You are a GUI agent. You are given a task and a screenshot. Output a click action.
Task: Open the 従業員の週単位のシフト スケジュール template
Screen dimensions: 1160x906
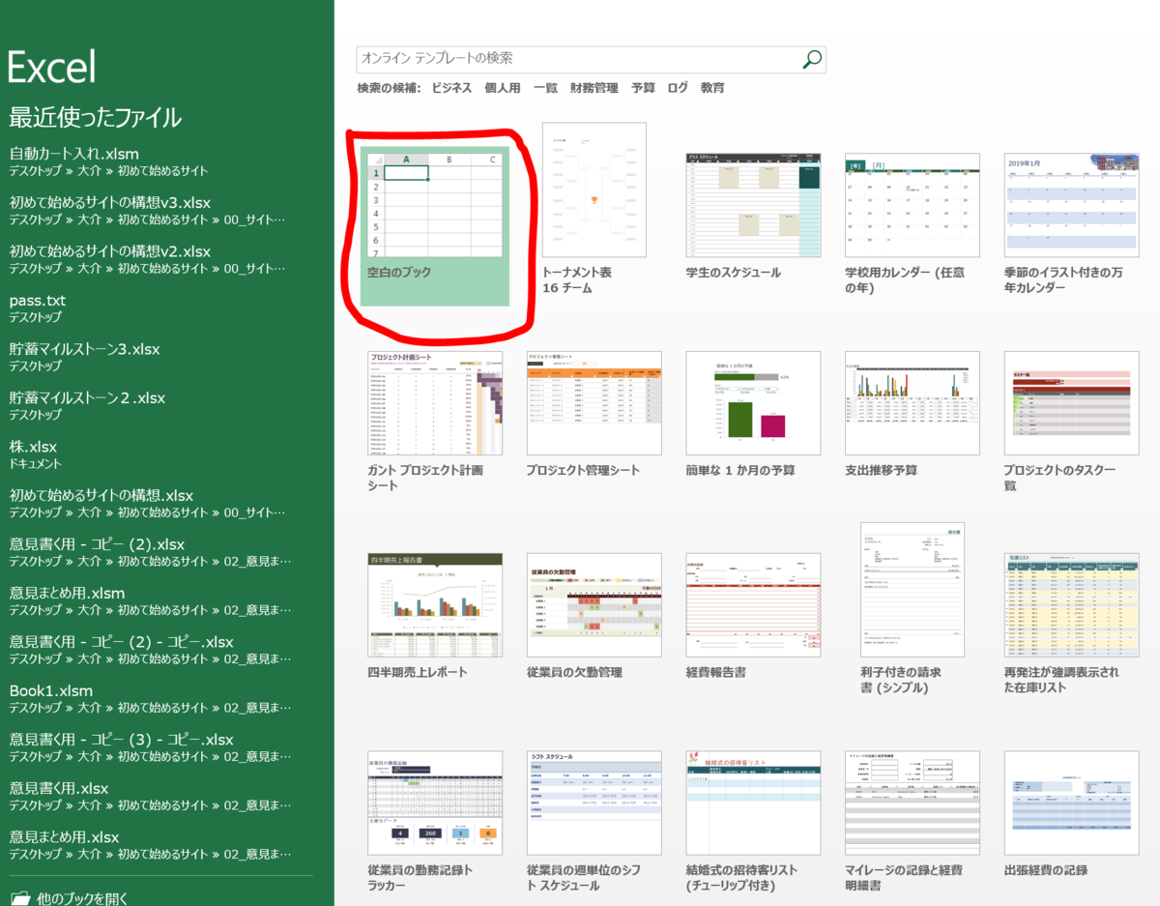[594, 822]
